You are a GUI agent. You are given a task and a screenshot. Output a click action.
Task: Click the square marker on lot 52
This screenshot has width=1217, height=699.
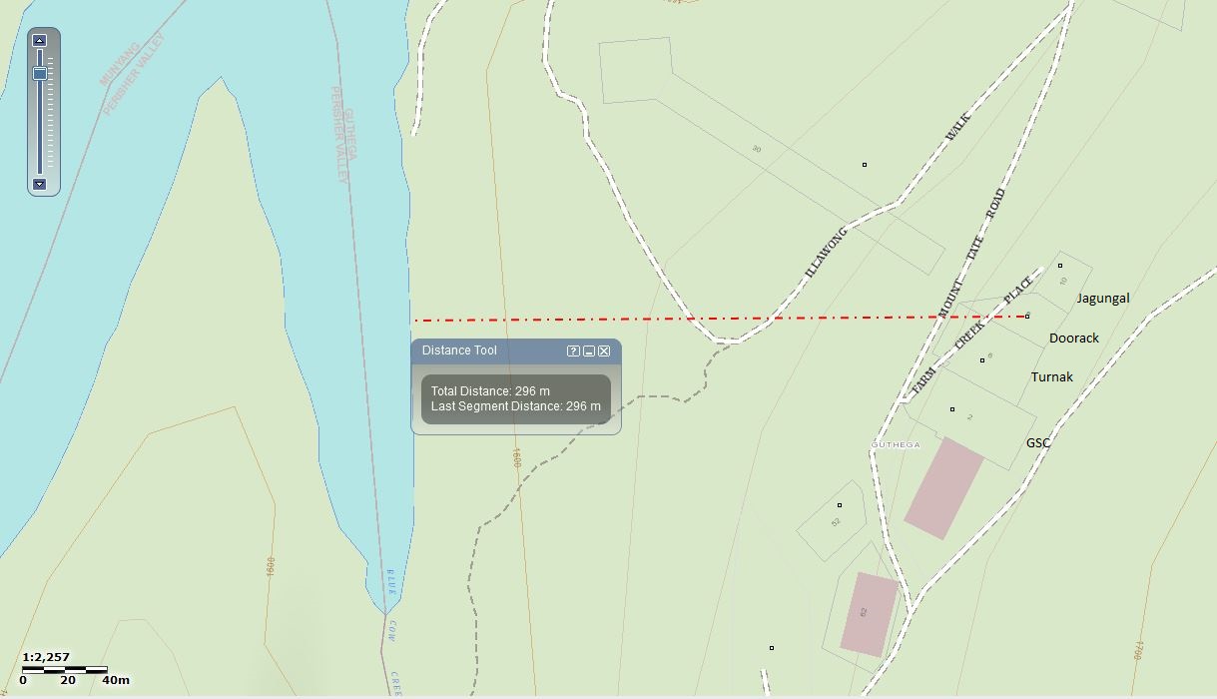point(840,505)
